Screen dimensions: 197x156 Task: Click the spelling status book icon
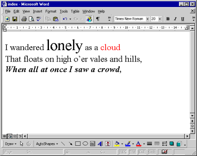164,152
